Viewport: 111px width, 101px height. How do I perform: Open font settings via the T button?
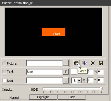coord(66,72)
